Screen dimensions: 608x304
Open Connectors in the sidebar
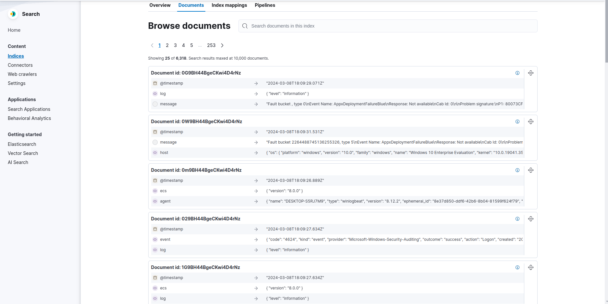(x=20, y=65)
